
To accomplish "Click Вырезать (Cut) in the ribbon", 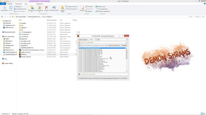I will (x=18, y=6).
